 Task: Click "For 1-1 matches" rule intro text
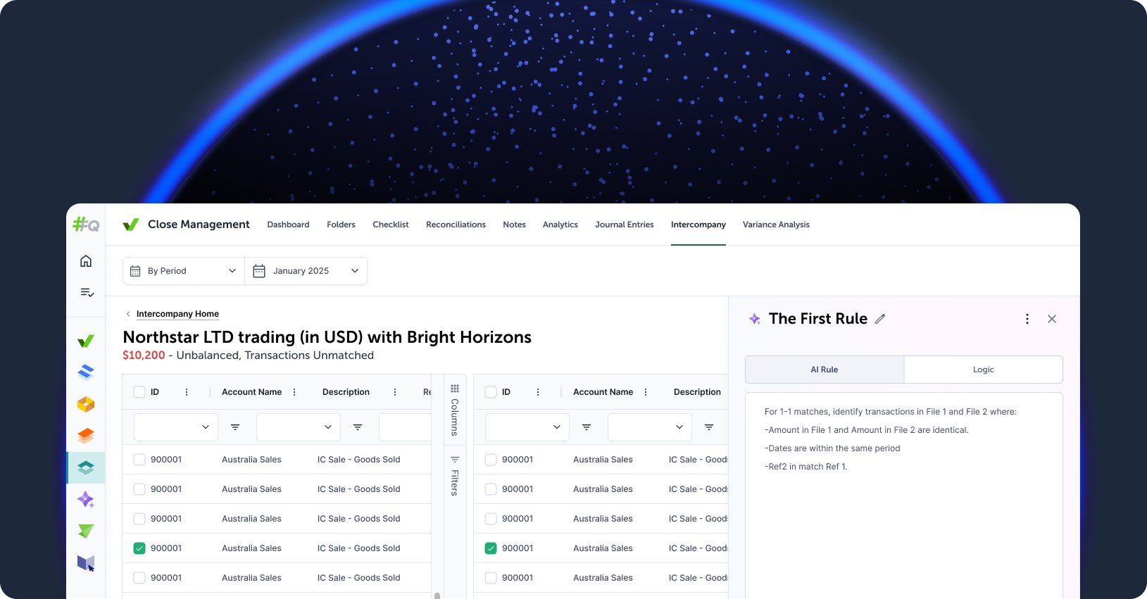pyautogui.click(x=891, y=412)
